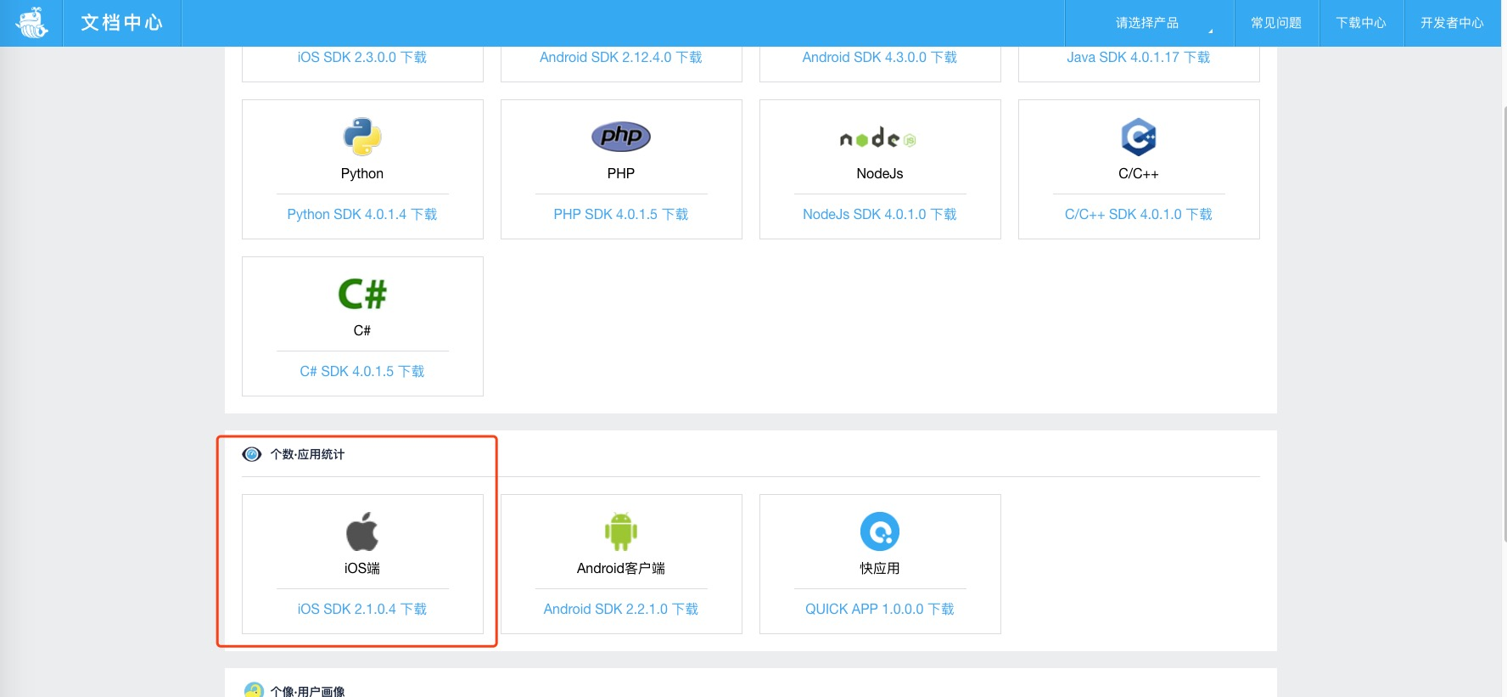Download PHP SDK 4.0.1.5
The height and width of the screenshot is (697, 1507).
pyautogui.click(x=621, y=214)
